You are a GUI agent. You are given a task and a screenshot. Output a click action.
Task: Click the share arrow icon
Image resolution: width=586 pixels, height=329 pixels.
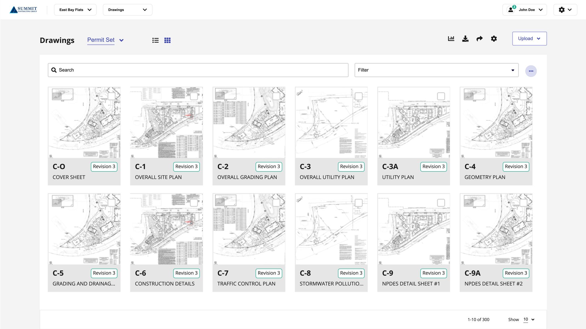479,39
